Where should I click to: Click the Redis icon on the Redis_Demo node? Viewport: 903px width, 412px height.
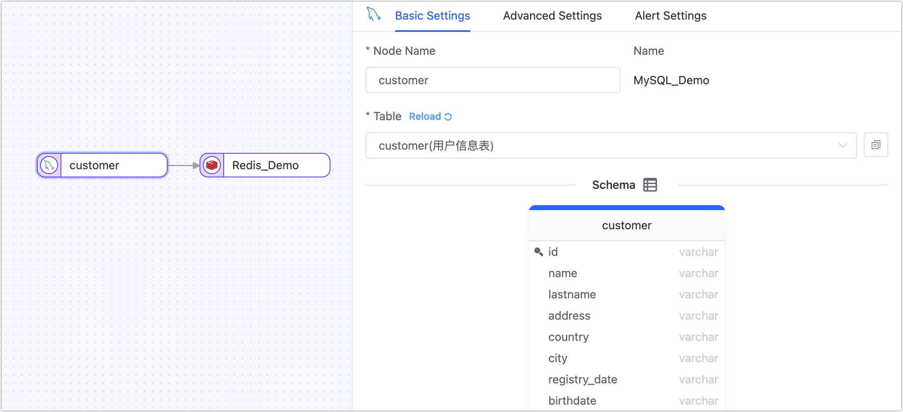pyautogui.click(x=211, y=165)
